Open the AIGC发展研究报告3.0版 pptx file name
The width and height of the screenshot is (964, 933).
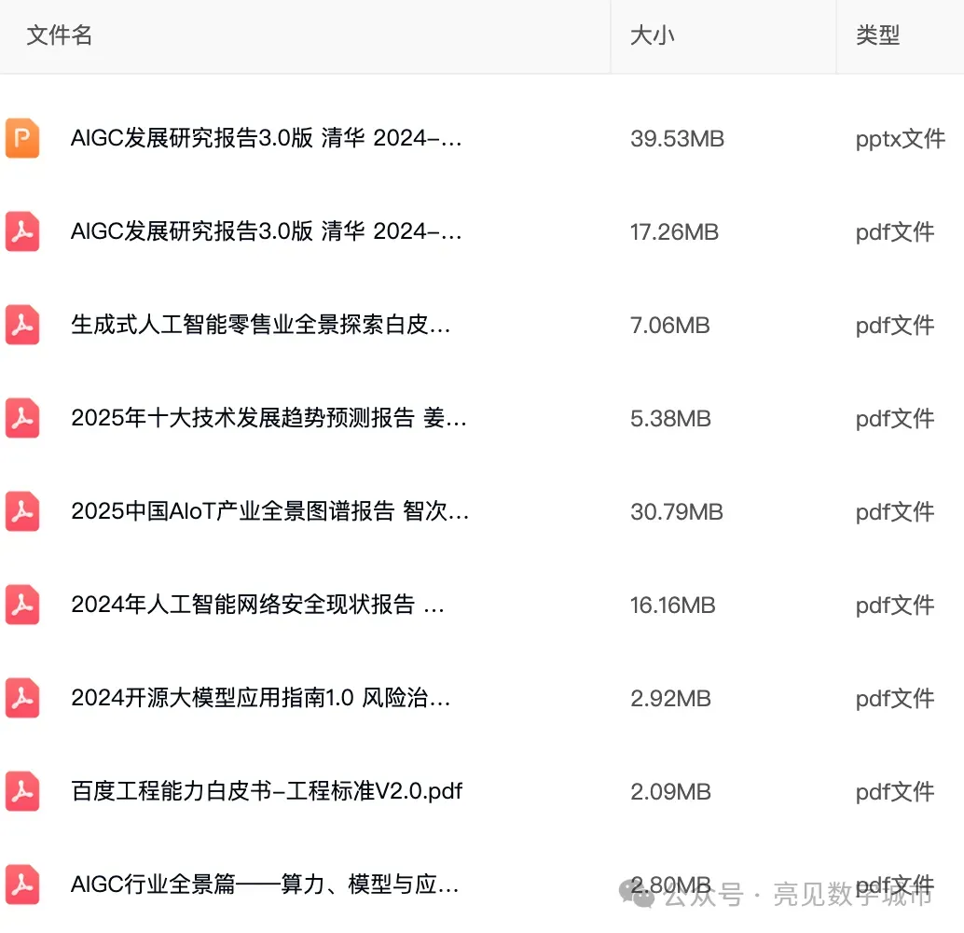point(267,138)
